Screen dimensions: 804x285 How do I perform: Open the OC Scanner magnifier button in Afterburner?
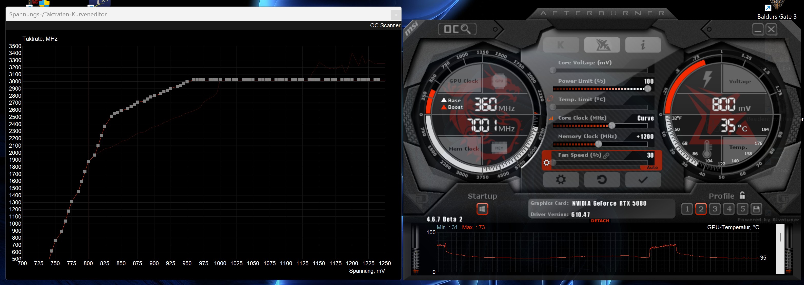(x=457, y=29)
